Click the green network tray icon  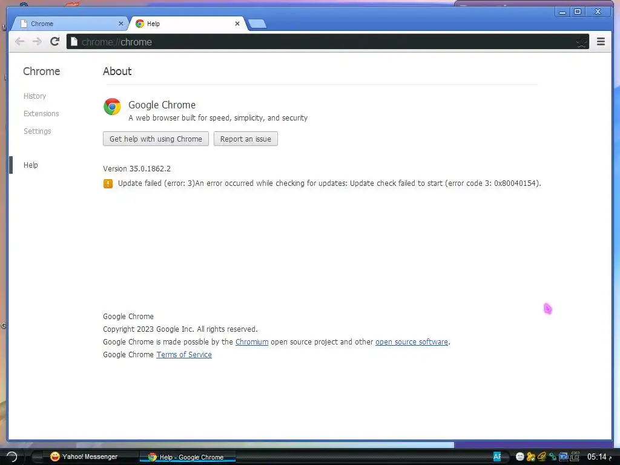[x=553, y=457]
